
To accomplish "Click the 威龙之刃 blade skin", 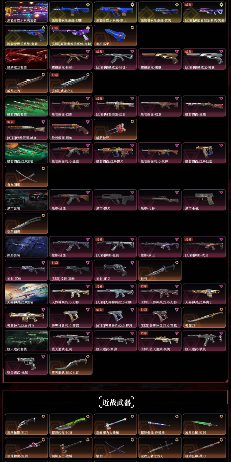I will pyautogui.click(x=26, y=82).
